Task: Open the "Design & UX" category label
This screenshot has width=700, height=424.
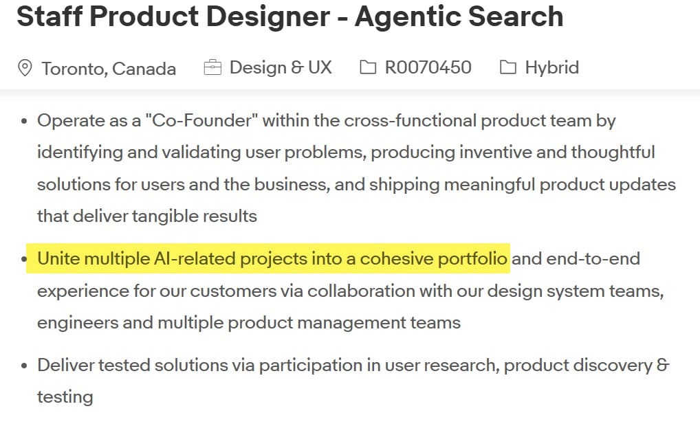Action: click(281, 67)
